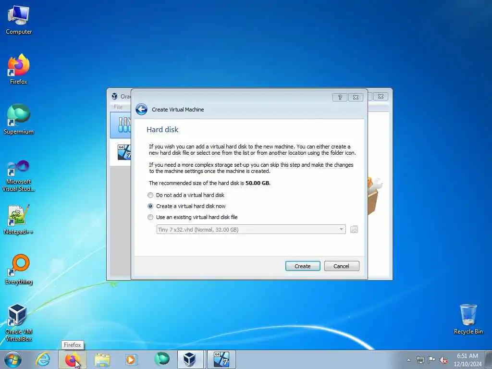Open the Oracle VM VirtualBox desktop shortcut
Viewport: 492px width, 369px height.
[19, 322]
